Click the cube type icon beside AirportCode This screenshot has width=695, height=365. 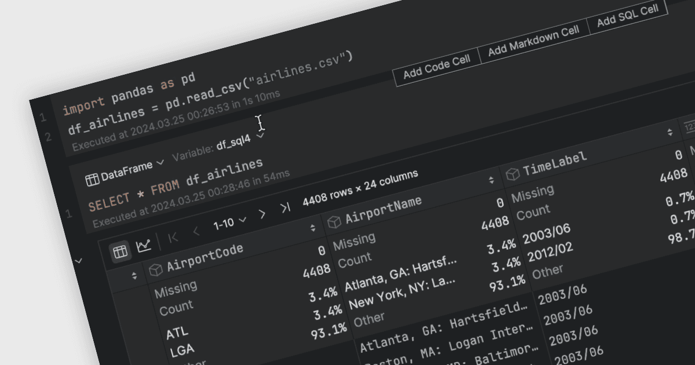coord(155,271)
